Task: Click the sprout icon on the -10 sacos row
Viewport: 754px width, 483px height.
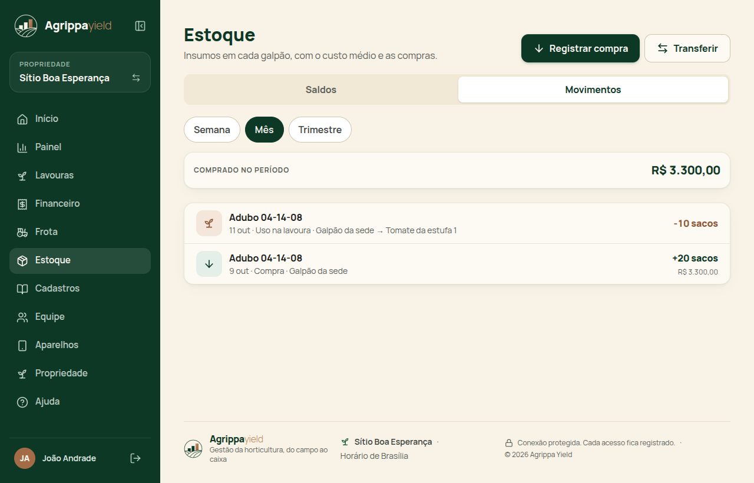Action: coord(209,223)
